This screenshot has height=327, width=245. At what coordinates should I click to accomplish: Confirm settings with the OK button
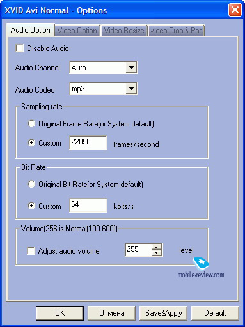(x=59, y=313)
